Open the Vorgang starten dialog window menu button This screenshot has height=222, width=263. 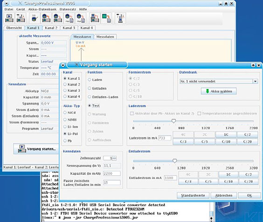coord(63,65)
